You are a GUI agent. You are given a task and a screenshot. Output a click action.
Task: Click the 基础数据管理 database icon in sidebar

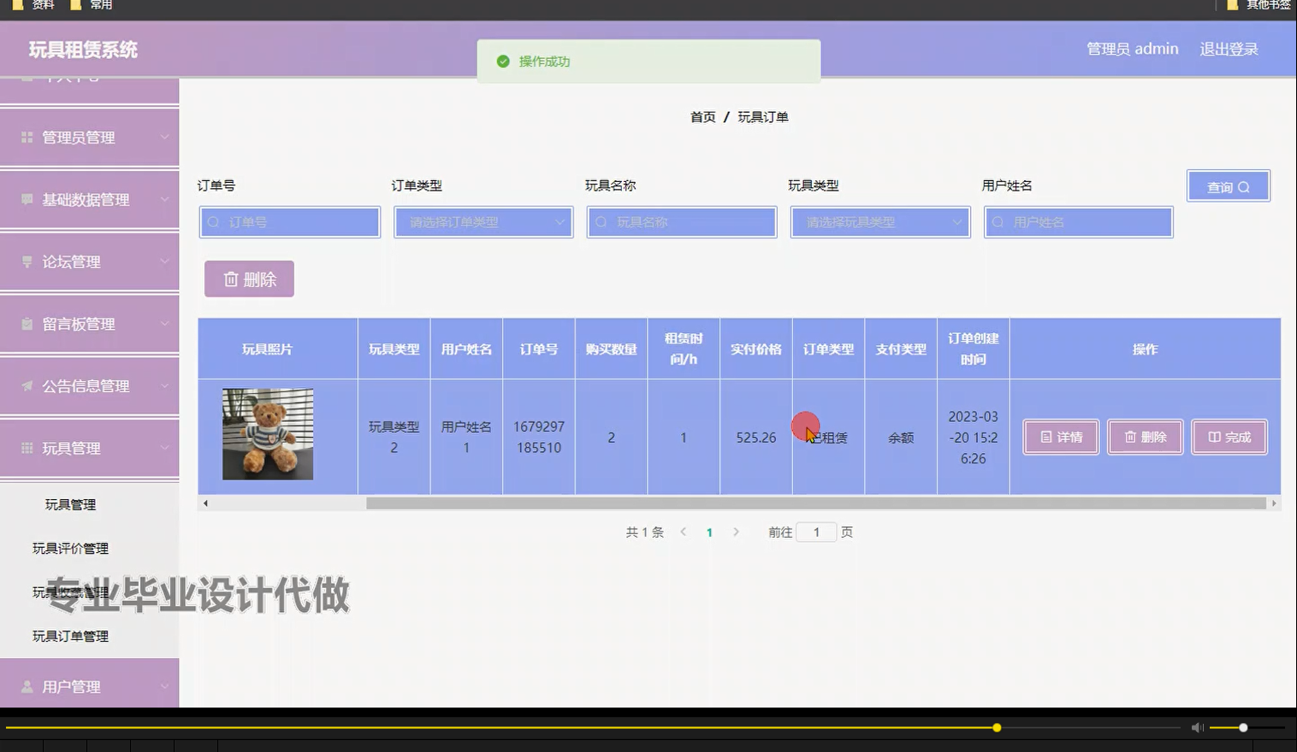point(27,199)
